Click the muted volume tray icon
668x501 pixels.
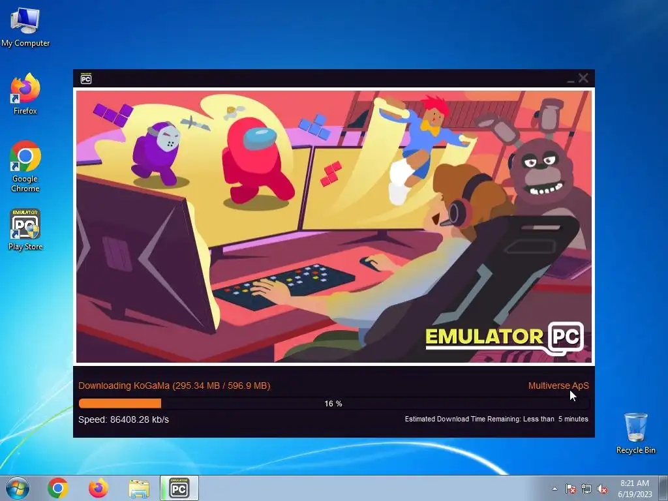[x=601, y=489]
